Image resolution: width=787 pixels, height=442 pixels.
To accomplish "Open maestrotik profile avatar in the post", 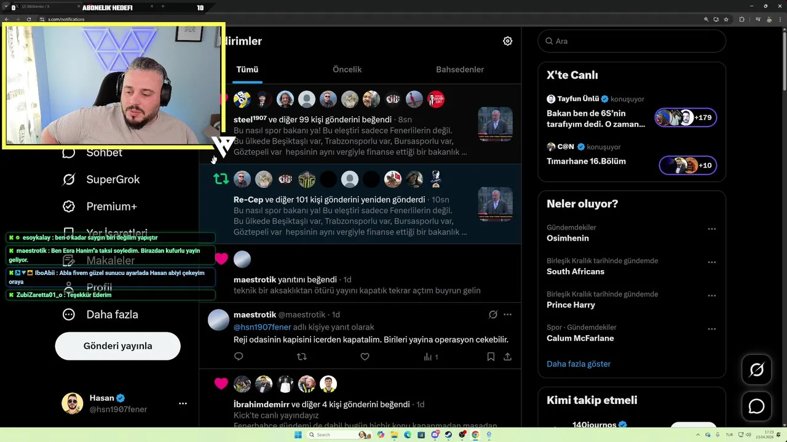I will coord(218,320).
